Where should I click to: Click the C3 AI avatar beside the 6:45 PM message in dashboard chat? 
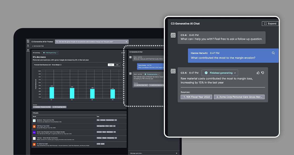pyautogui.click(x=130, y=57)
